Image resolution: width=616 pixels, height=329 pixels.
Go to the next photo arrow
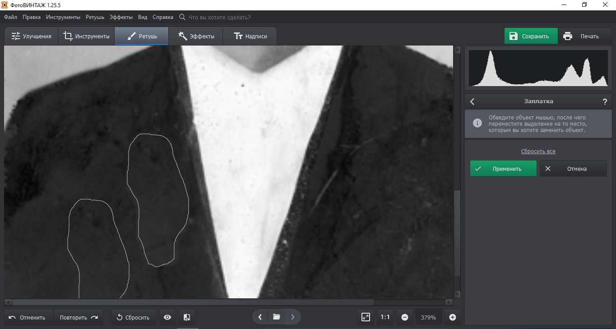(292, 317)
